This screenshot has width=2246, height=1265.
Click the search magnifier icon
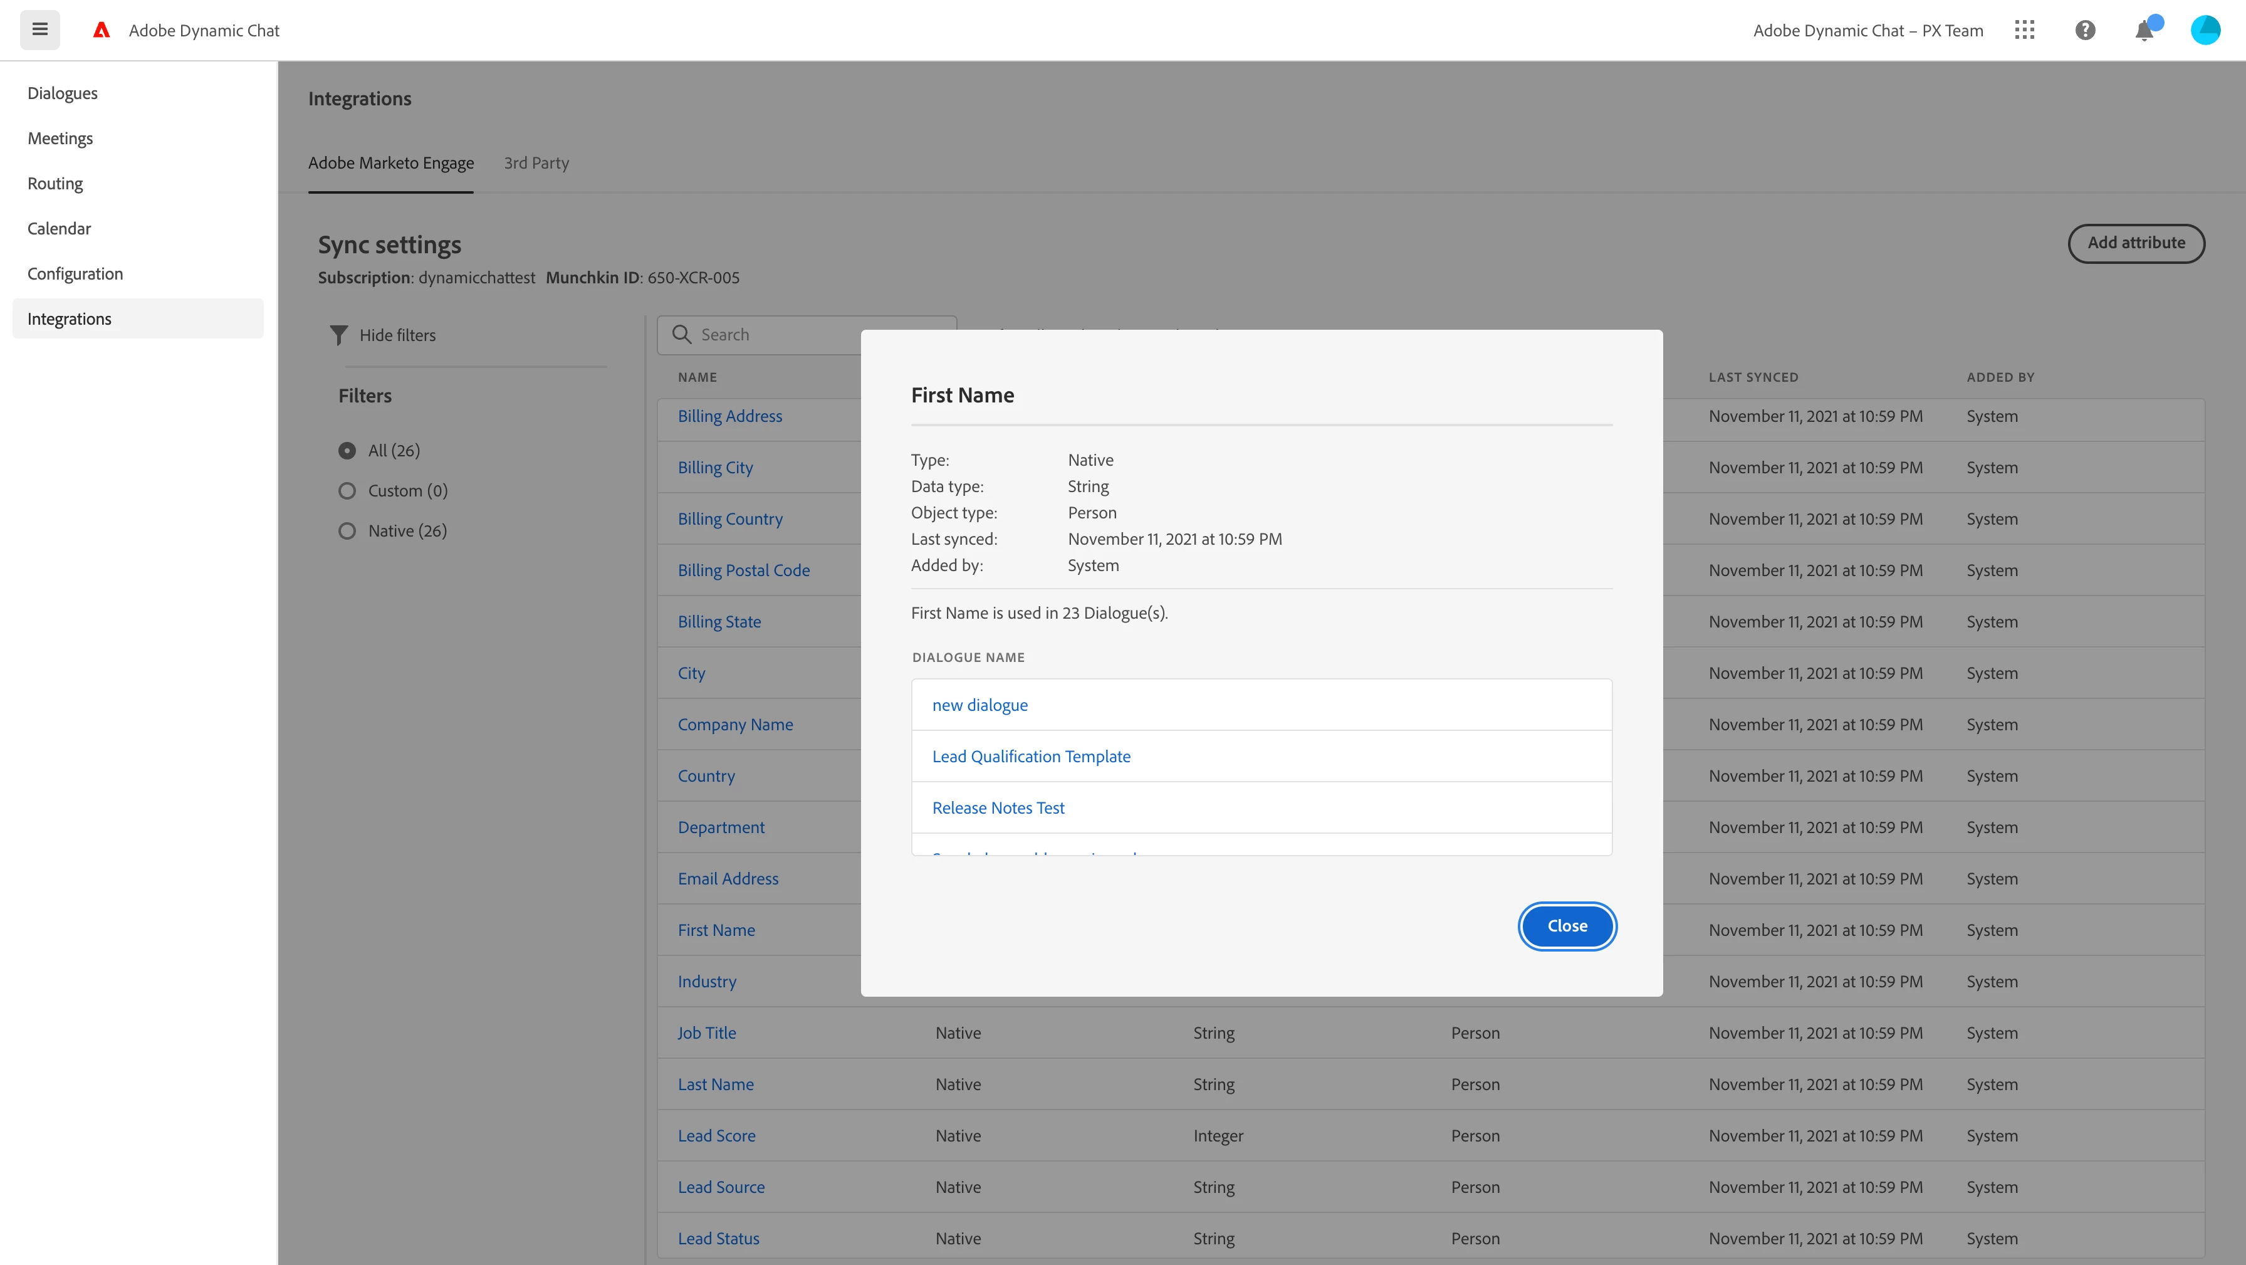[x=682, y=335]
